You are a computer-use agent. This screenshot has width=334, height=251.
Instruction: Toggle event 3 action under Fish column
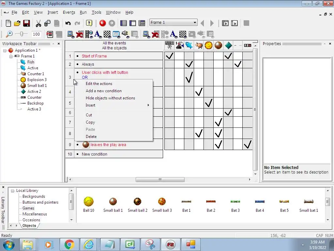189,77
